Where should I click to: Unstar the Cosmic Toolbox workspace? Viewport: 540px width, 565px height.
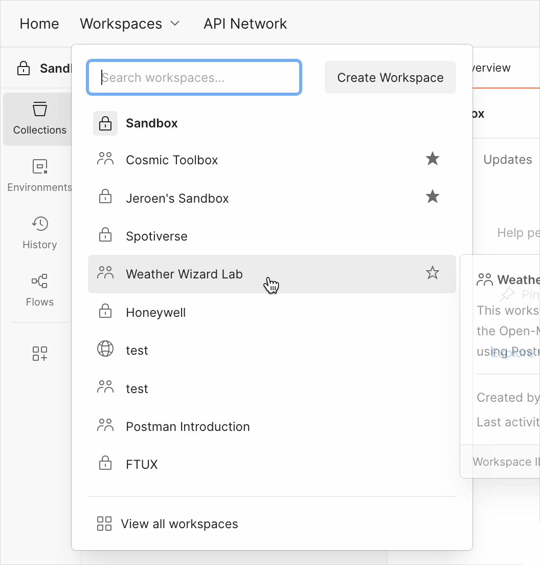[433, 159]
